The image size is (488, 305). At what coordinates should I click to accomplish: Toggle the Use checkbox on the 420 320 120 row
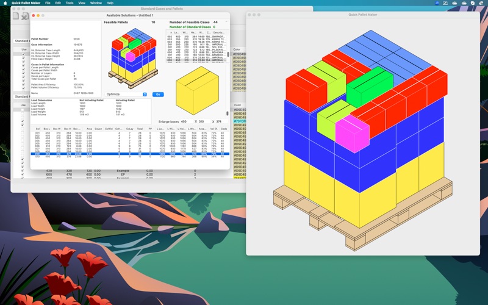point(22,171)
